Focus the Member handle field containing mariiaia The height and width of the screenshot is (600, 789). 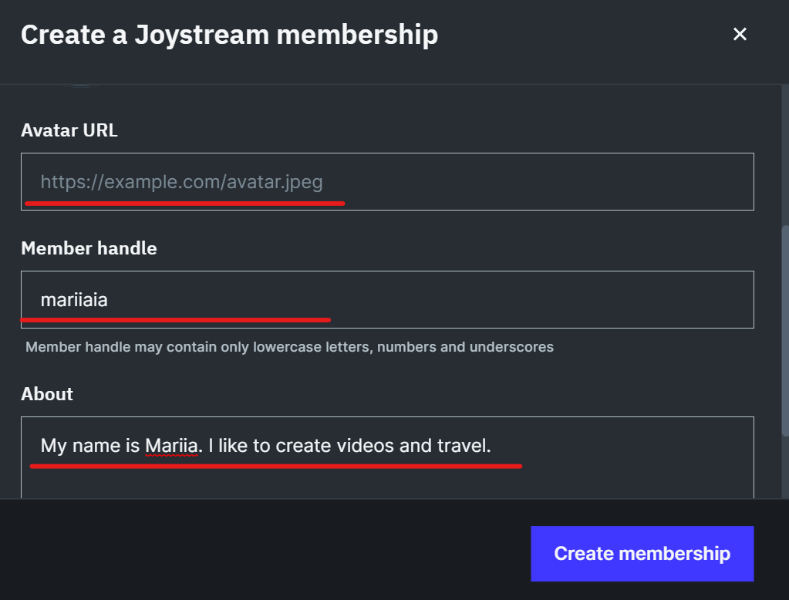coord(387,299)
